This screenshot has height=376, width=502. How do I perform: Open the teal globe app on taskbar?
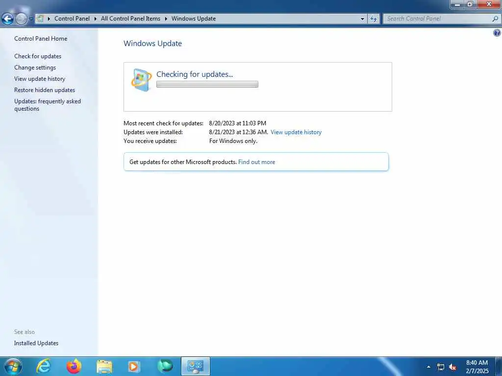pos(165,366)
